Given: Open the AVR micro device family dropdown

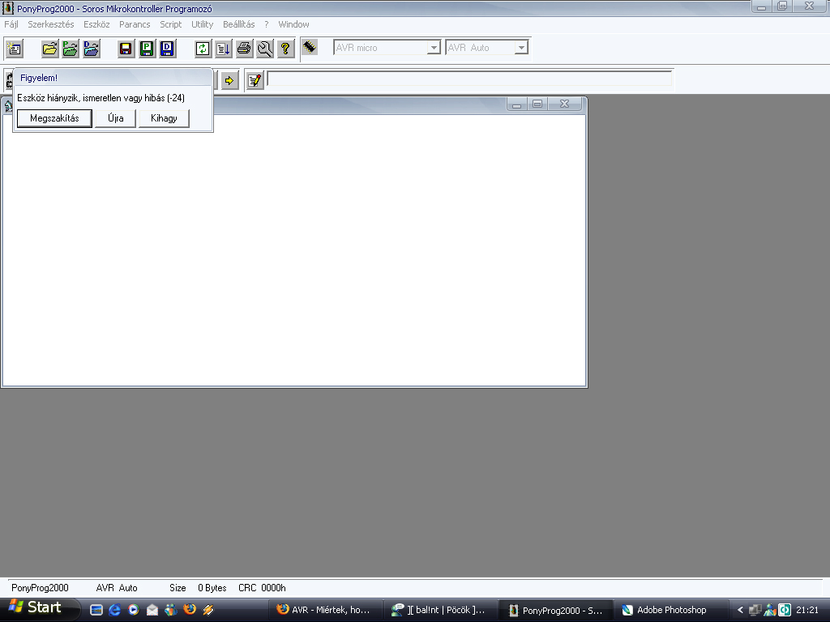Looking at the screenshot, I should click(x=434, y=48).
